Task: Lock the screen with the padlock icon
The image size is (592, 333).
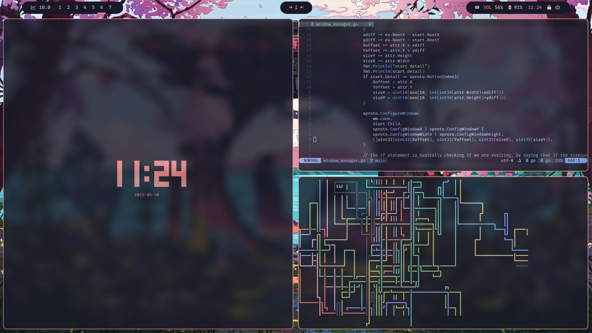Action: point(549,7)
